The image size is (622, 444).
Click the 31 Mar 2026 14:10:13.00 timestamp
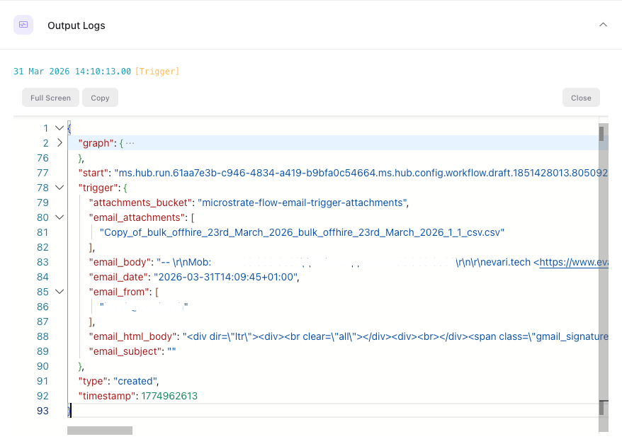click(x=72, y=72)
